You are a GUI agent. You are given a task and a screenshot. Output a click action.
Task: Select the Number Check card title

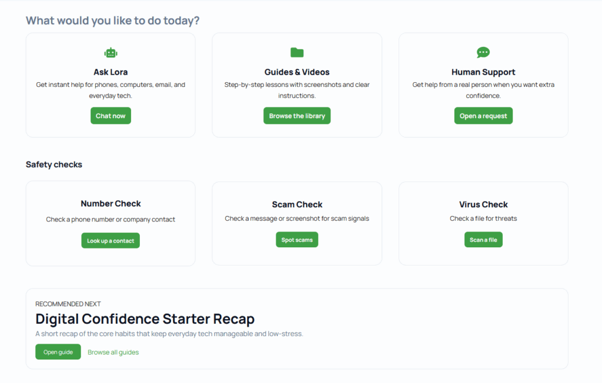(x=111, y=203)
